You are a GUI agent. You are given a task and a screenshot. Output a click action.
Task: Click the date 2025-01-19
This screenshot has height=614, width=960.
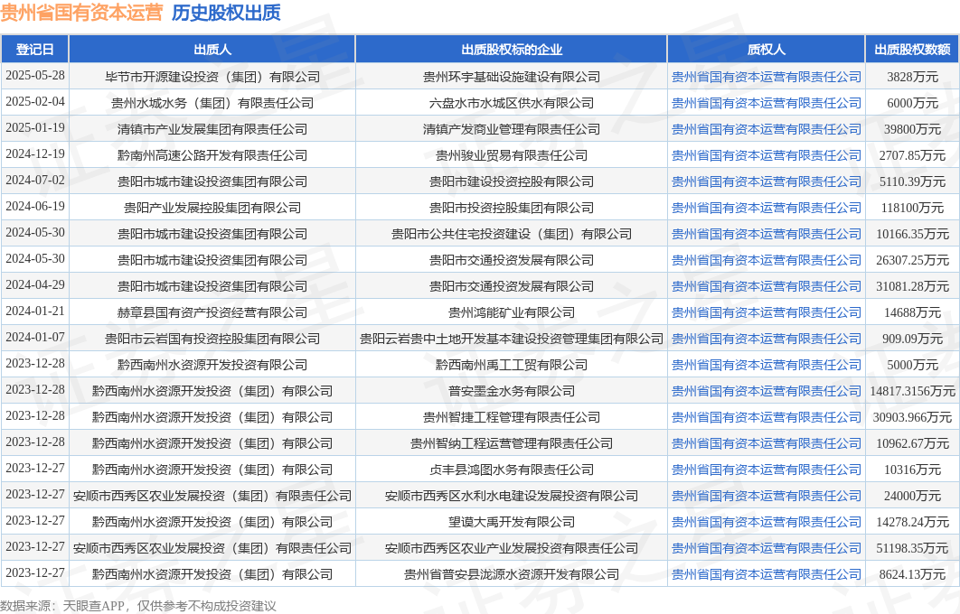coord(35,128)
